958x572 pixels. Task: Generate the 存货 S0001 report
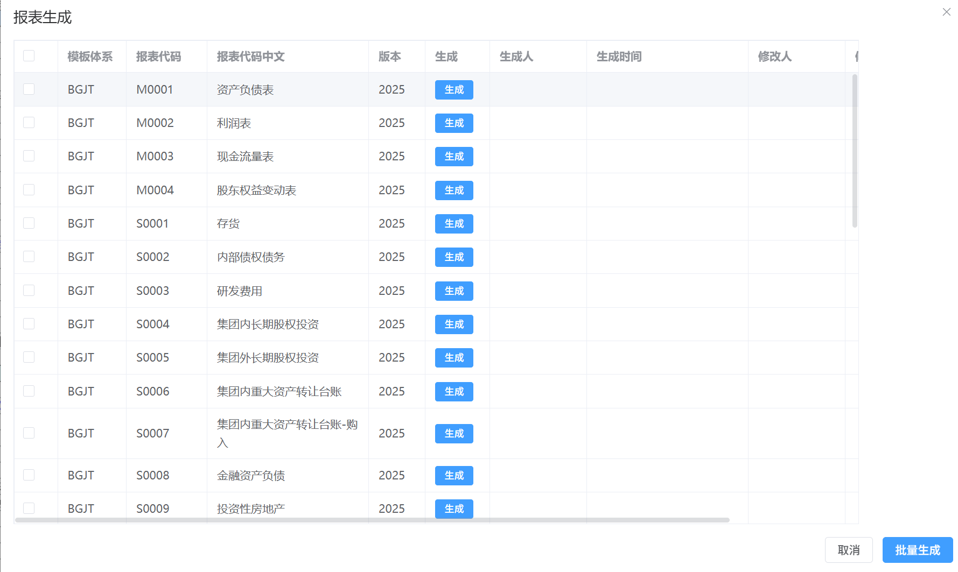pos(453,224)
